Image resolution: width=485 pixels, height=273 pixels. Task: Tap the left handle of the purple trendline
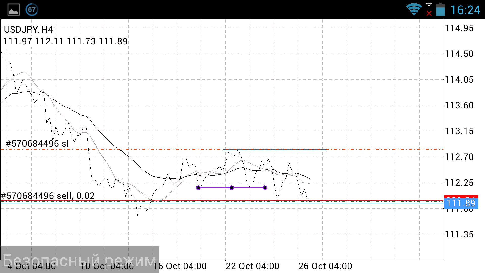click(198, 188)
